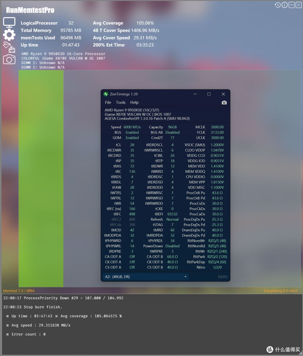
Task: Click the MCLK value 3000.00
Action: point(217,127)
